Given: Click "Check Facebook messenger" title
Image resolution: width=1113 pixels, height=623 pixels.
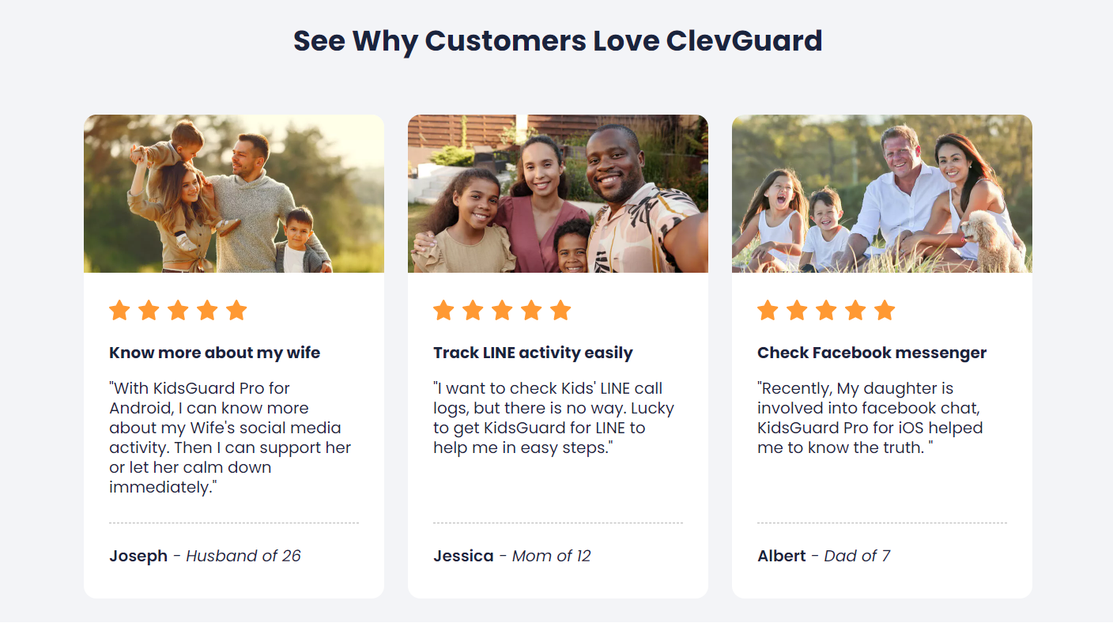Looking at the screenshot, I should pyautogui.click(x=872, y=353).
